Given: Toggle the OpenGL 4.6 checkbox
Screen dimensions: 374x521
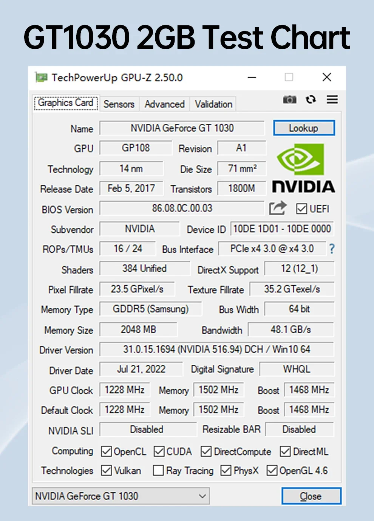Looking at the screenshot, I should click(272, 470).
